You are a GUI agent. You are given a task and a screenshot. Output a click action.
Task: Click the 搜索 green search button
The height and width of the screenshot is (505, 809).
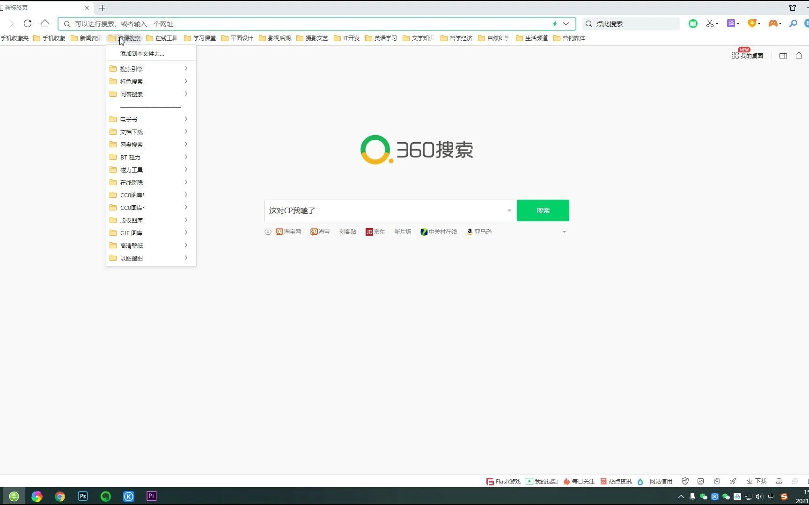click(x=543, y=210)
